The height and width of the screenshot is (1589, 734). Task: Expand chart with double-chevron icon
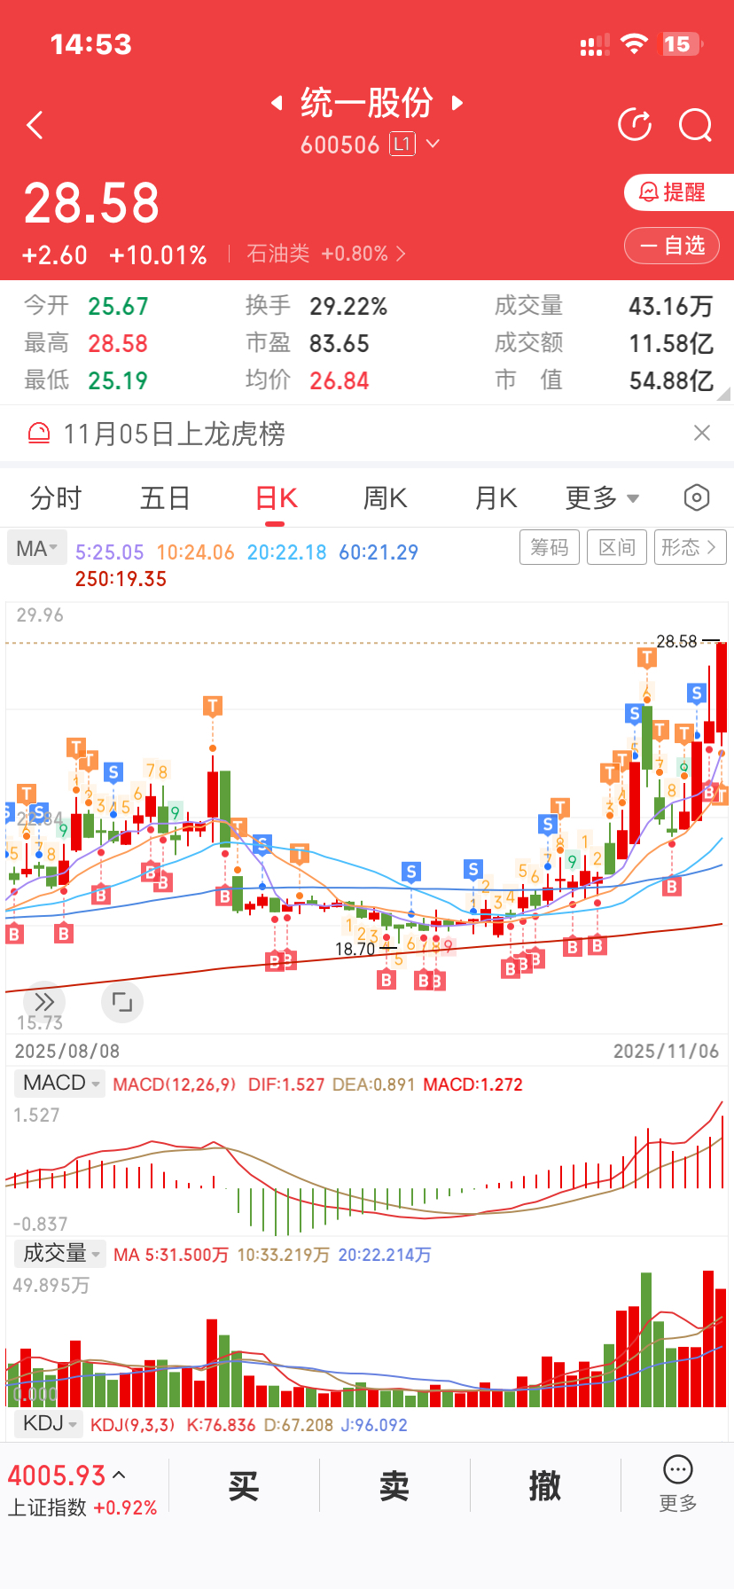click(44, 1002)
